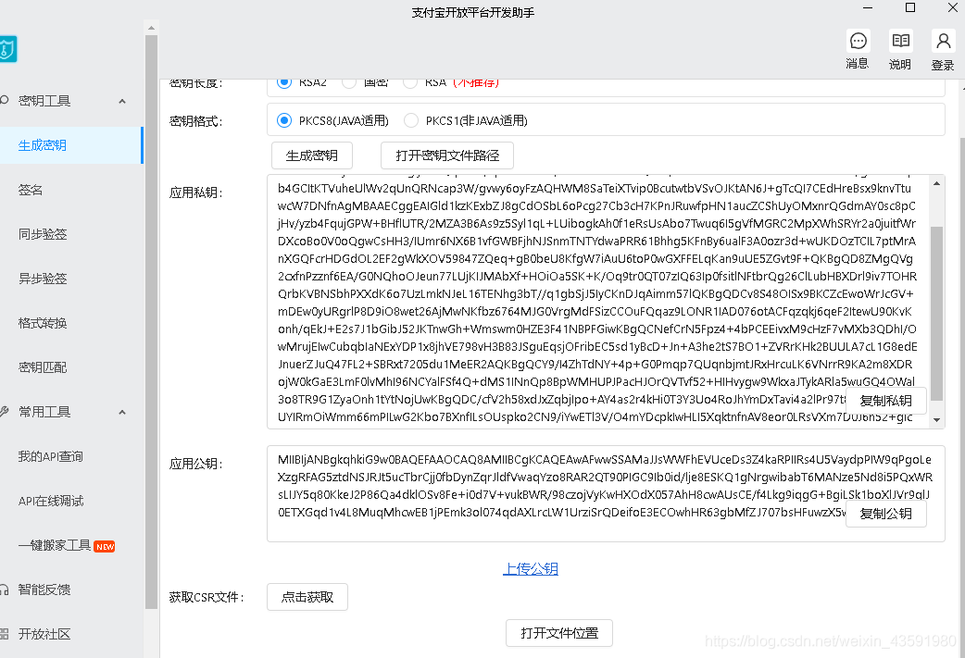965x658 pixels.
Task: Click the sidebar vertical scrollbar thumb
Action: click(151, 322)
